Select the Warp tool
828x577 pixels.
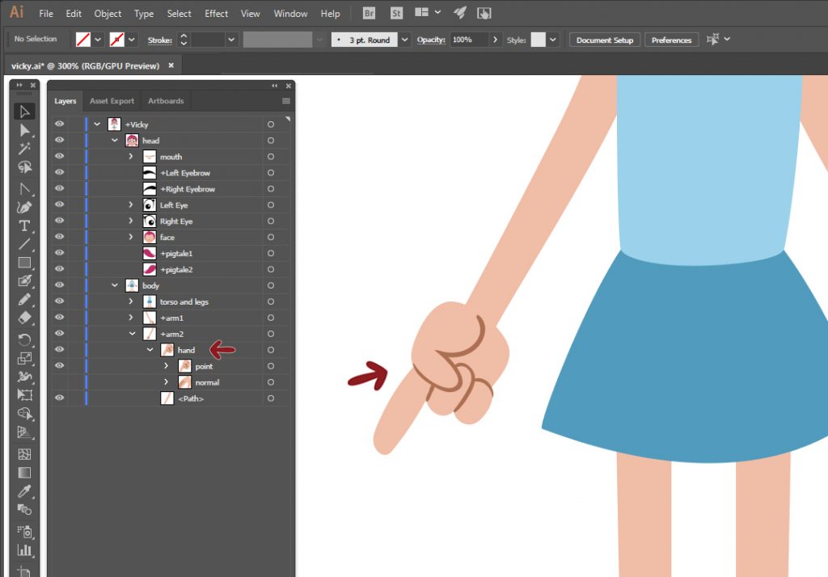click(24, 377)
